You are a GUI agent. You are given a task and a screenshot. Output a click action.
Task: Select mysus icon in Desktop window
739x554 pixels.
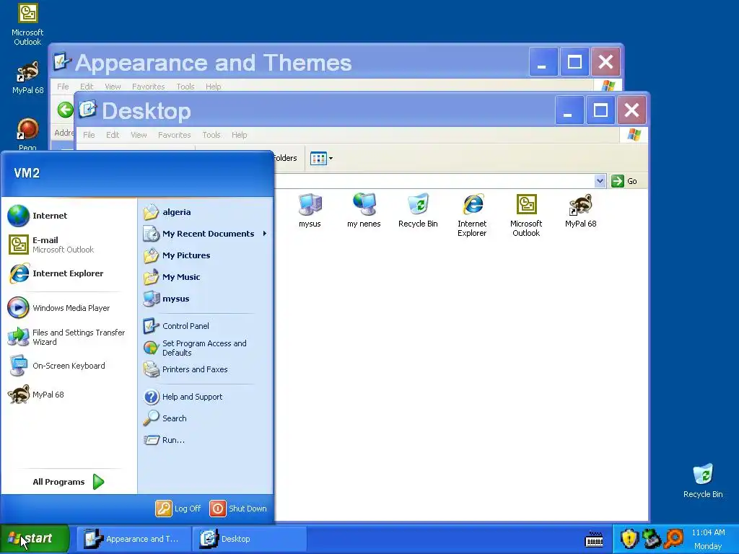click(x=310, y=211)
